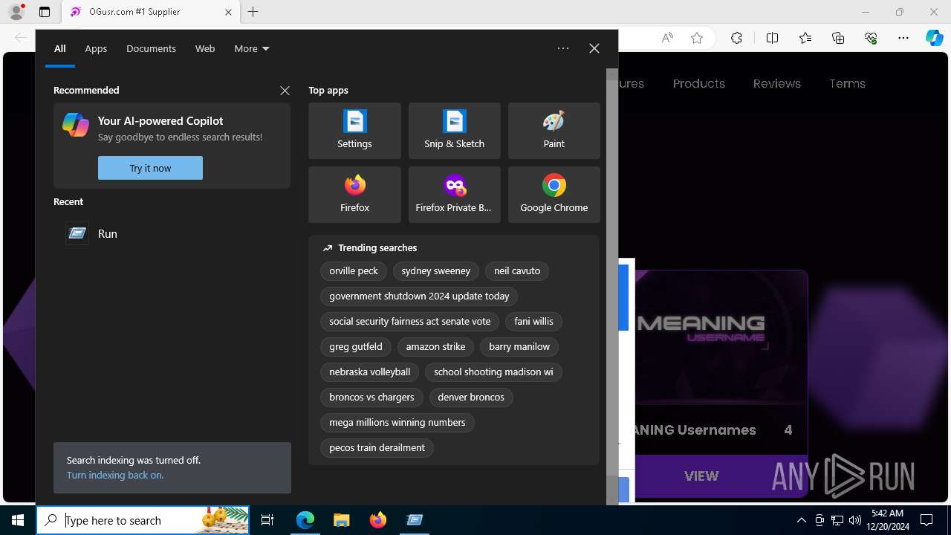Image resolution: width=951 pixels, height=535 pixels.
Task: Search trending fani willis
Action: click(533, 322)
